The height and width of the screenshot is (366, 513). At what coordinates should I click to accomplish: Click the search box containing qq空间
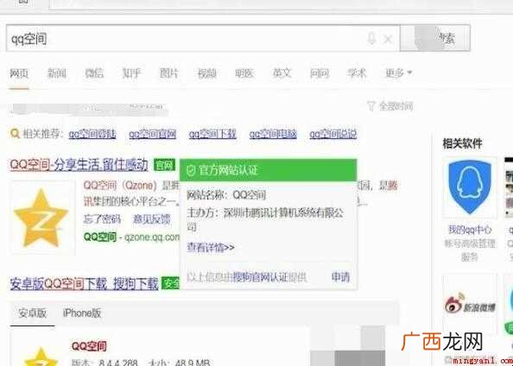coord(203,38)
